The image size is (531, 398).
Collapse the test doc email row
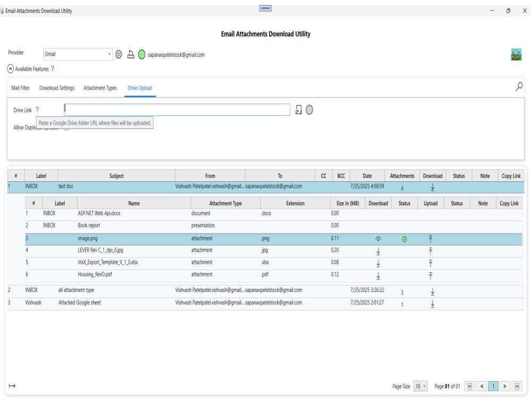[265, 187]
